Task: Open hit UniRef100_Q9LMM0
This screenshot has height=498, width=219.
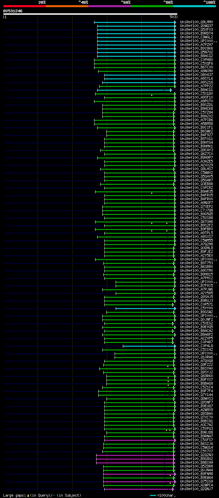Action: [196, 22]
